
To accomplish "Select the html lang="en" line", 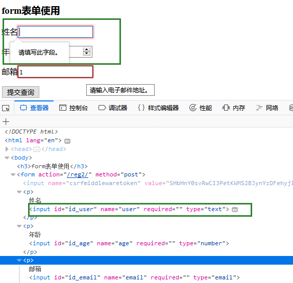I will [33, 140].
